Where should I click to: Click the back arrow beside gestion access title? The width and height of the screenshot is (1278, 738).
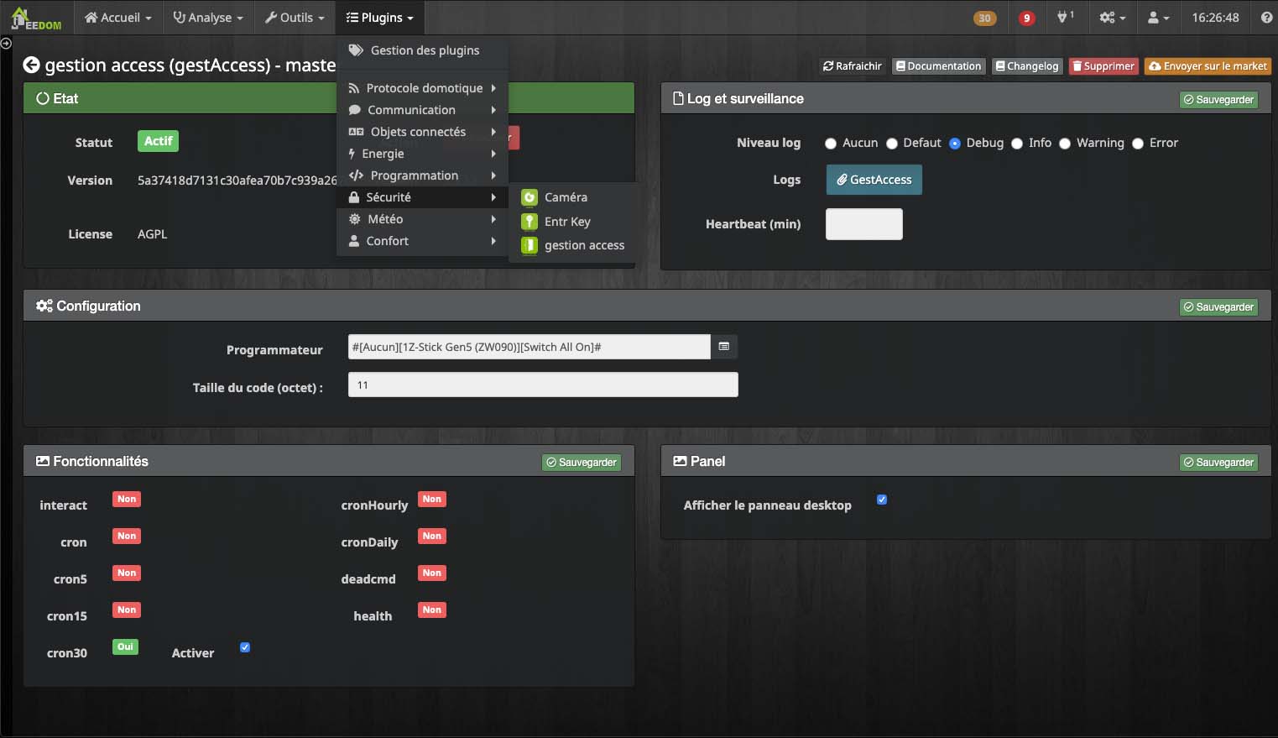[x=31, y=65]
